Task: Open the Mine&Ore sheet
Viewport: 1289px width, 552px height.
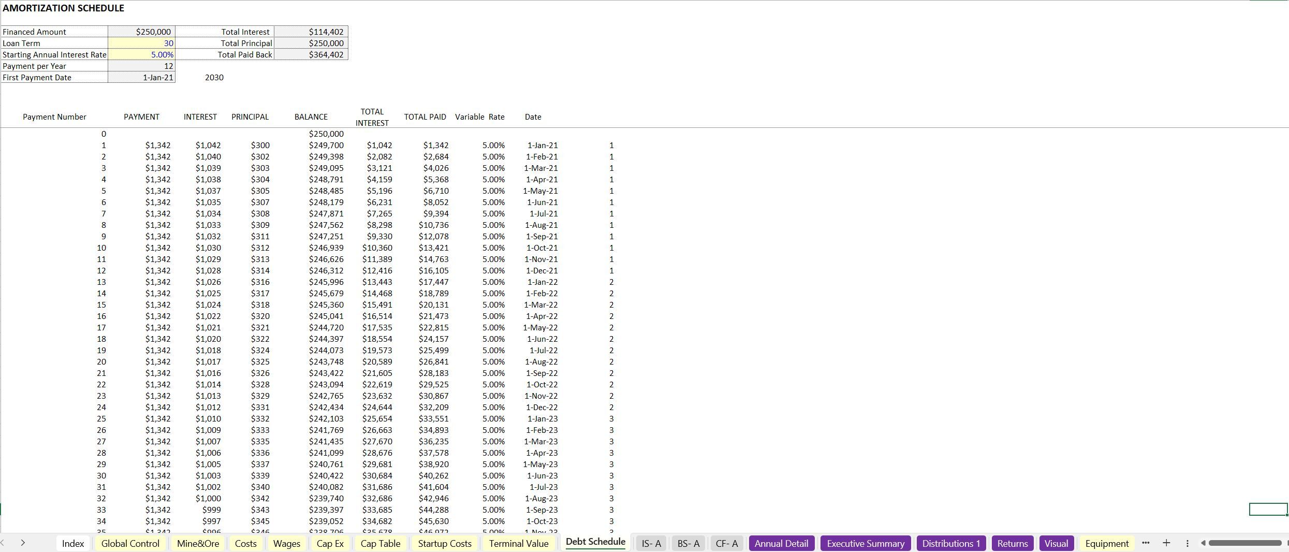Action: point(198,544)
